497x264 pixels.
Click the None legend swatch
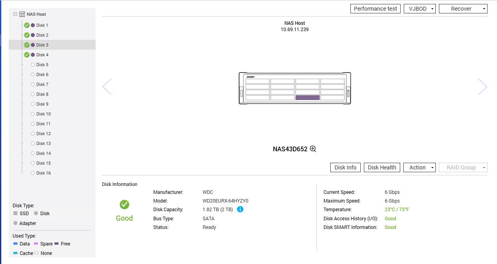click(x=36, y=253)
